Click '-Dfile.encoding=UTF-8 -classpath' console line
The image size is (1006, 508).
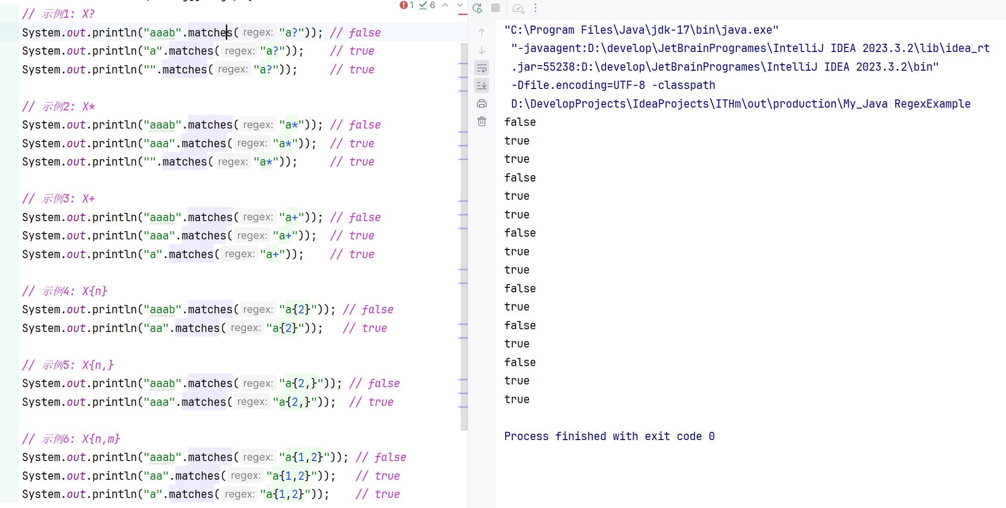[613, 85]
